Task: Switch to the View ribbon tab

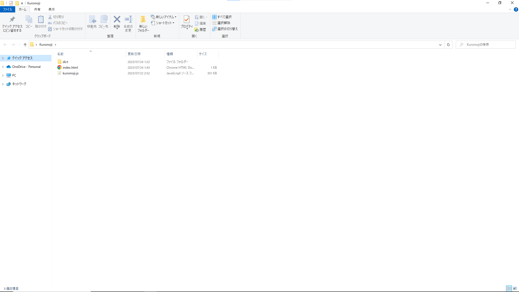Action: 51,9
